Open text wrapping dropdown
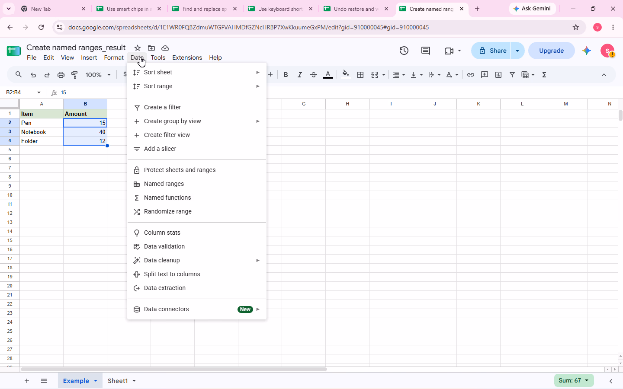623x389 pixels. pos(434,75)
